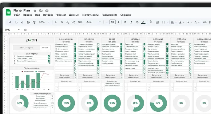The image size is (211, 114).
Task: Open the Вставка menu
Action: point(48,15)
